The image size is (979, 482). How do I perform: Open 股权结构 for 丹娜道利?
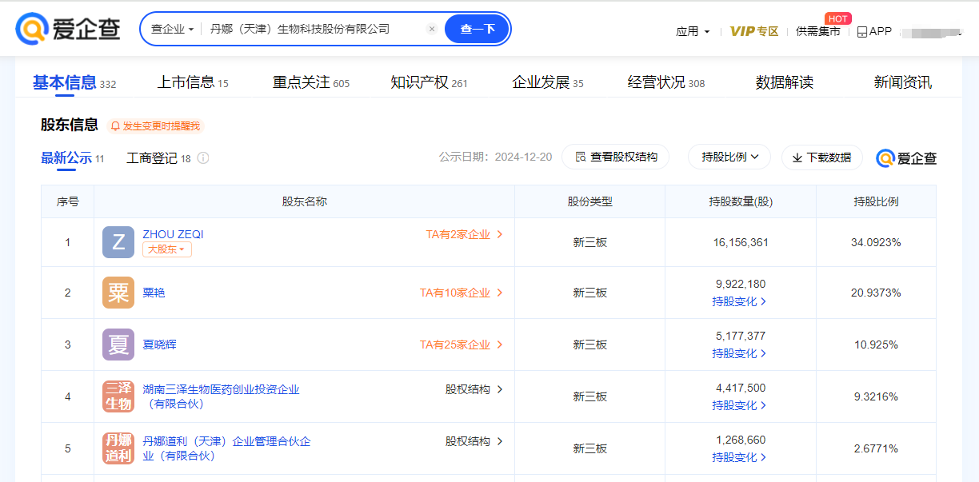[474, 441]
